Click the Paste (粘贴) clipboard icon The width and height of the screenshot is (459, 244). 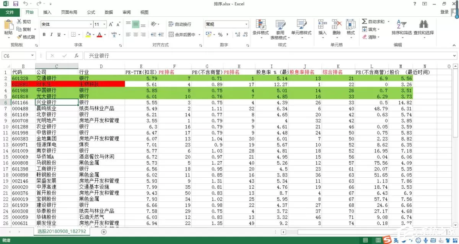[8, 25]
